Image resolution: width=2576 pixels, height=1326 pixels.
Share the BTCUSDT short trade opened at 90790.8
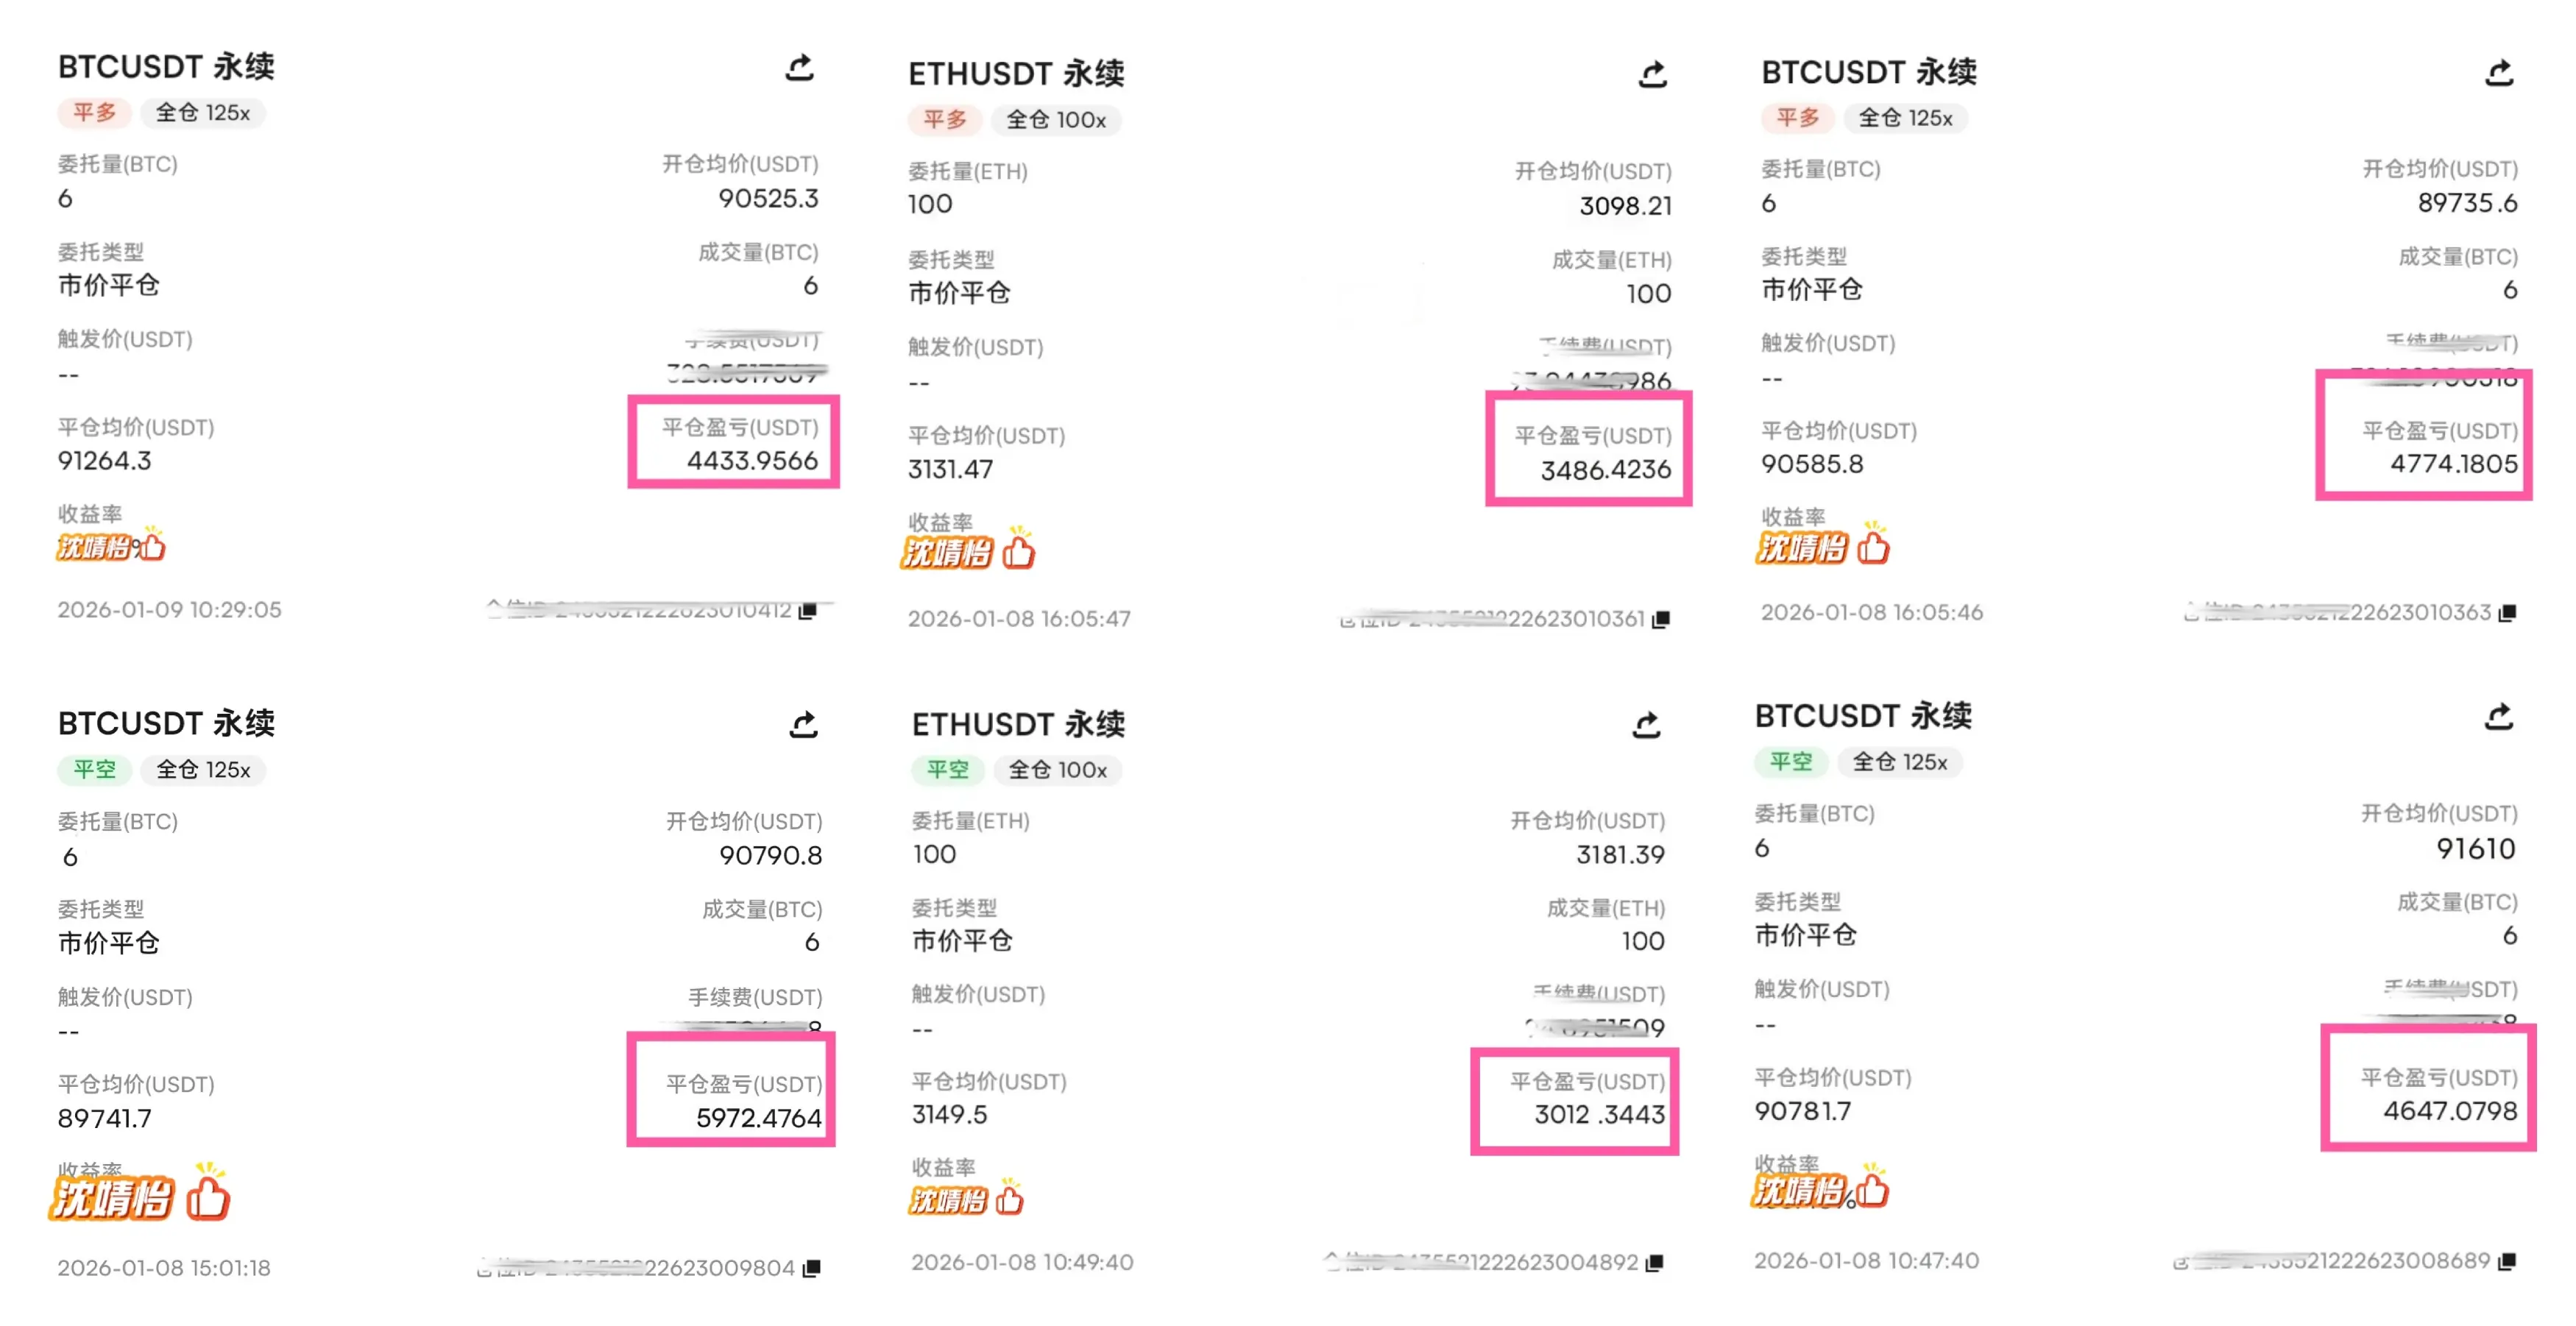[x=804, y=724]
